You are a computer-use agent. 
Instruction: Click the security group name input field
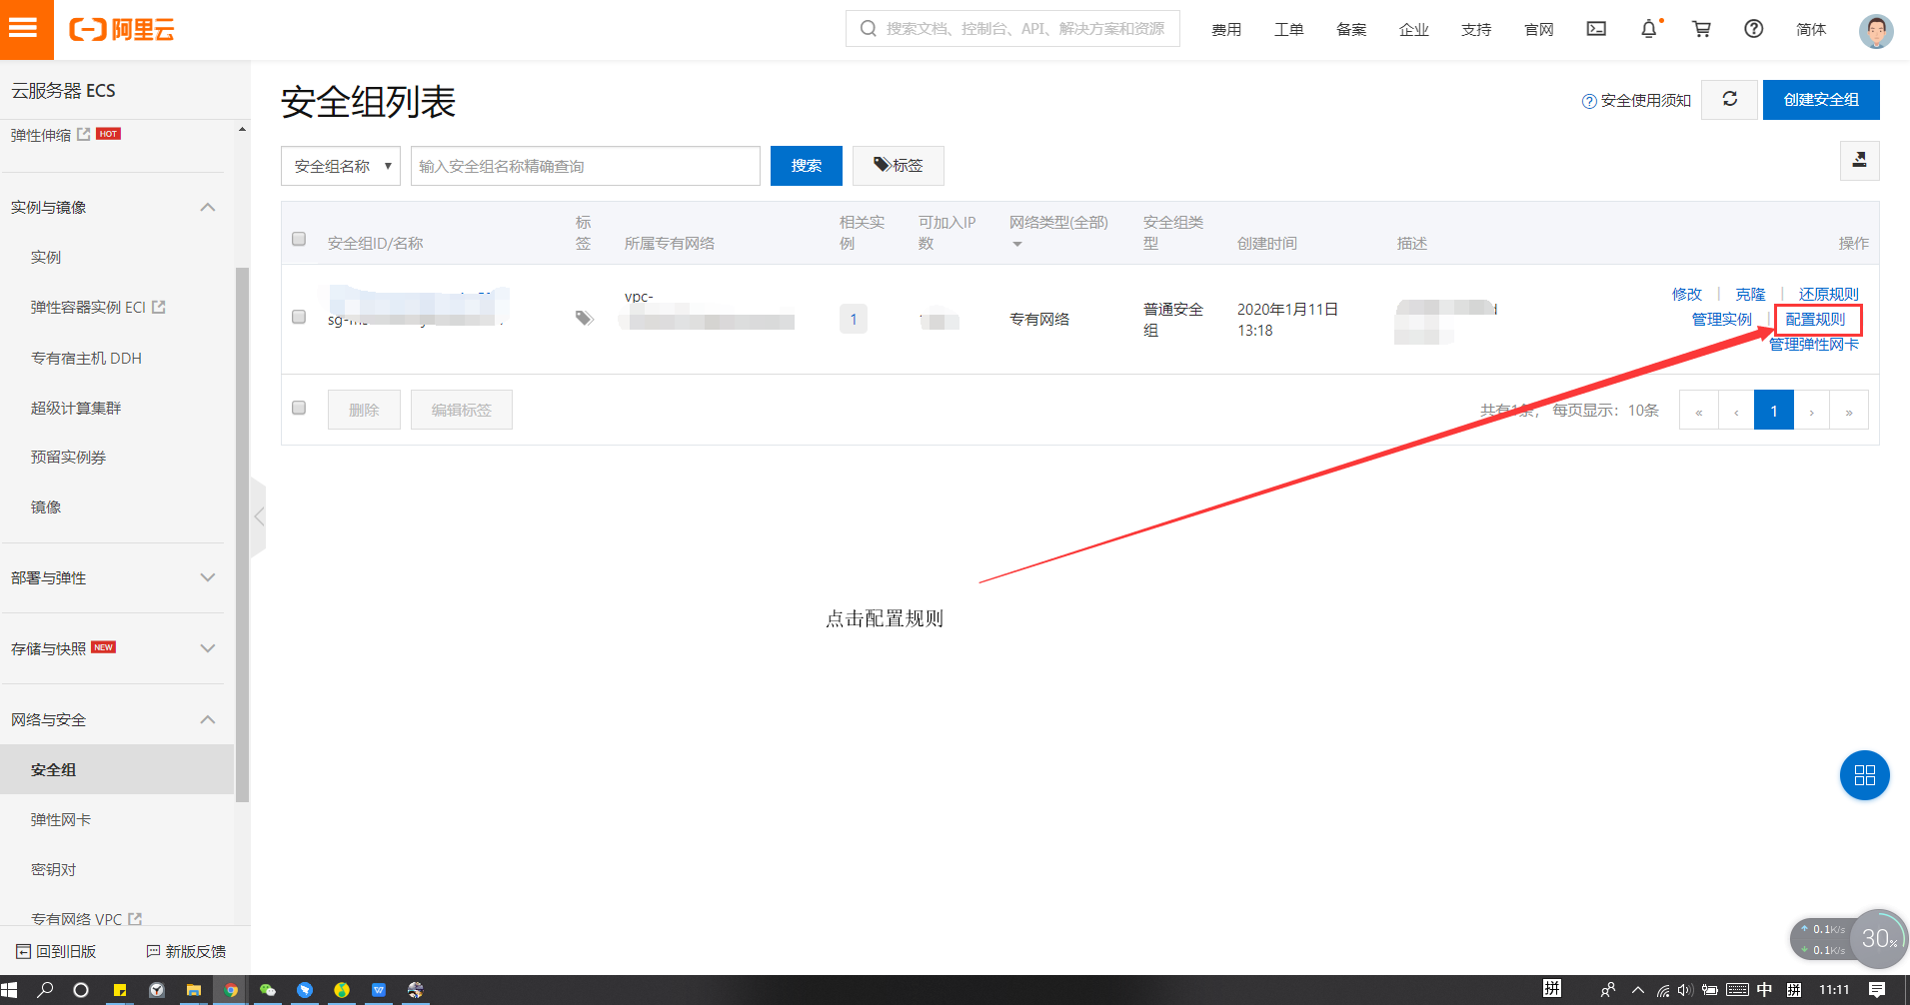[585, 166]
